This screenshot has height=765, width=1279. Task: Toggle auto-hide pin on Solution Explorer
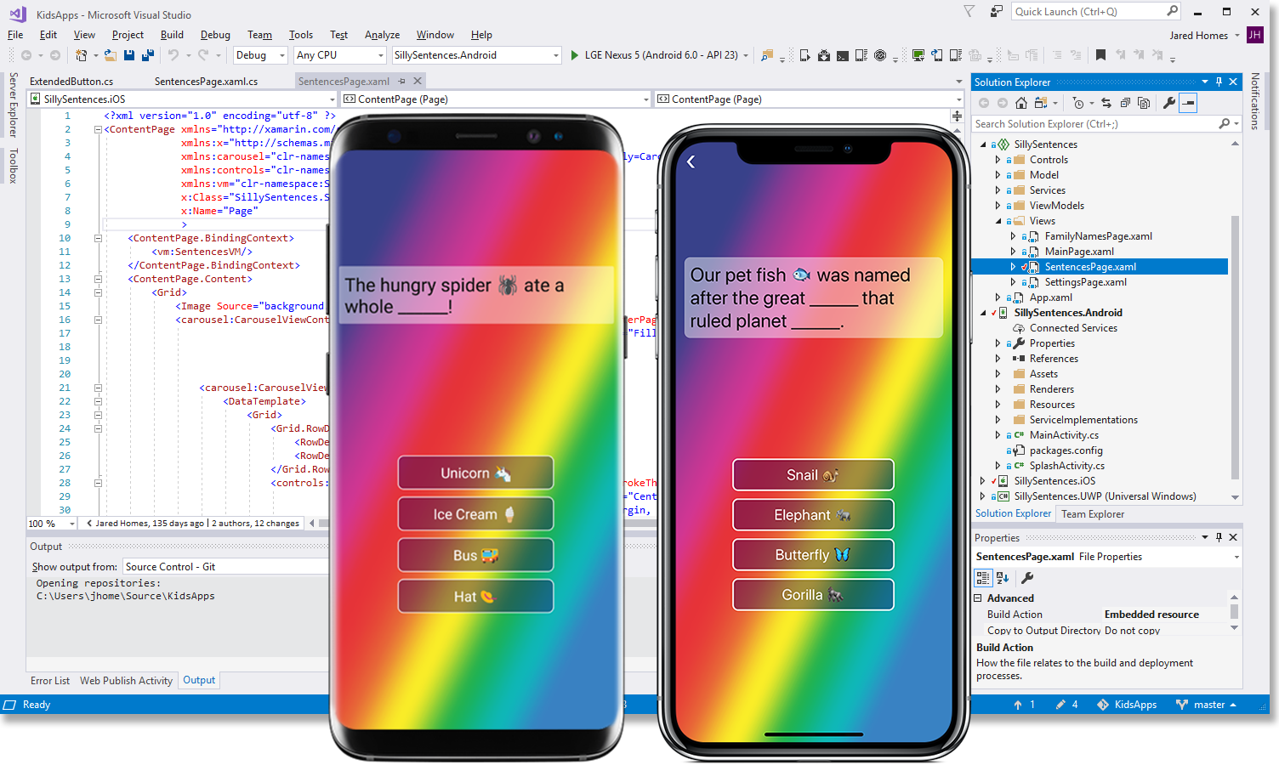[1219, 82]
